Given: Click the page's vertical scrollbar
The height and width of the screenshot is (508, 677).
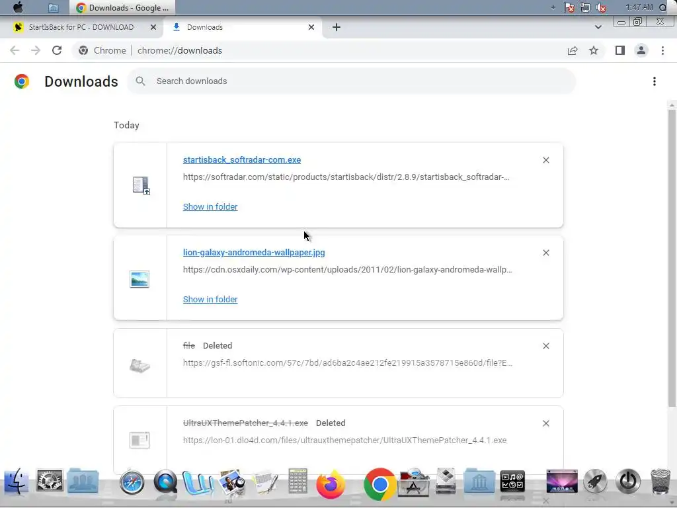Looking at the screenshot, I should click(672, 257).
